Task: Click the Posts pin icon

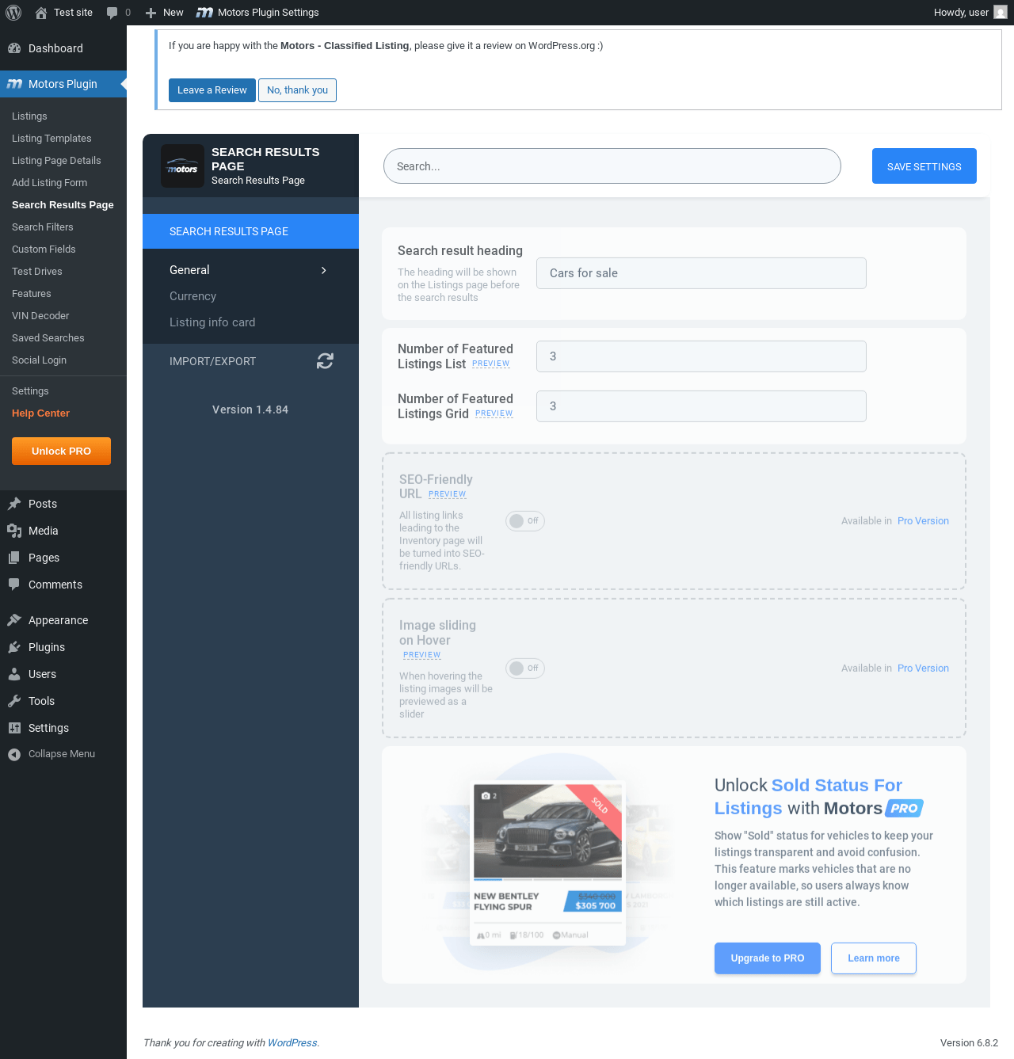Action: 14,504
